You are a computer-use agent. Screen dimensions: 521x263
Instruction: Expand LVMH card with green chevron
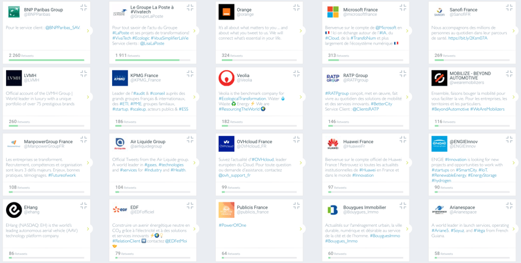88,97
